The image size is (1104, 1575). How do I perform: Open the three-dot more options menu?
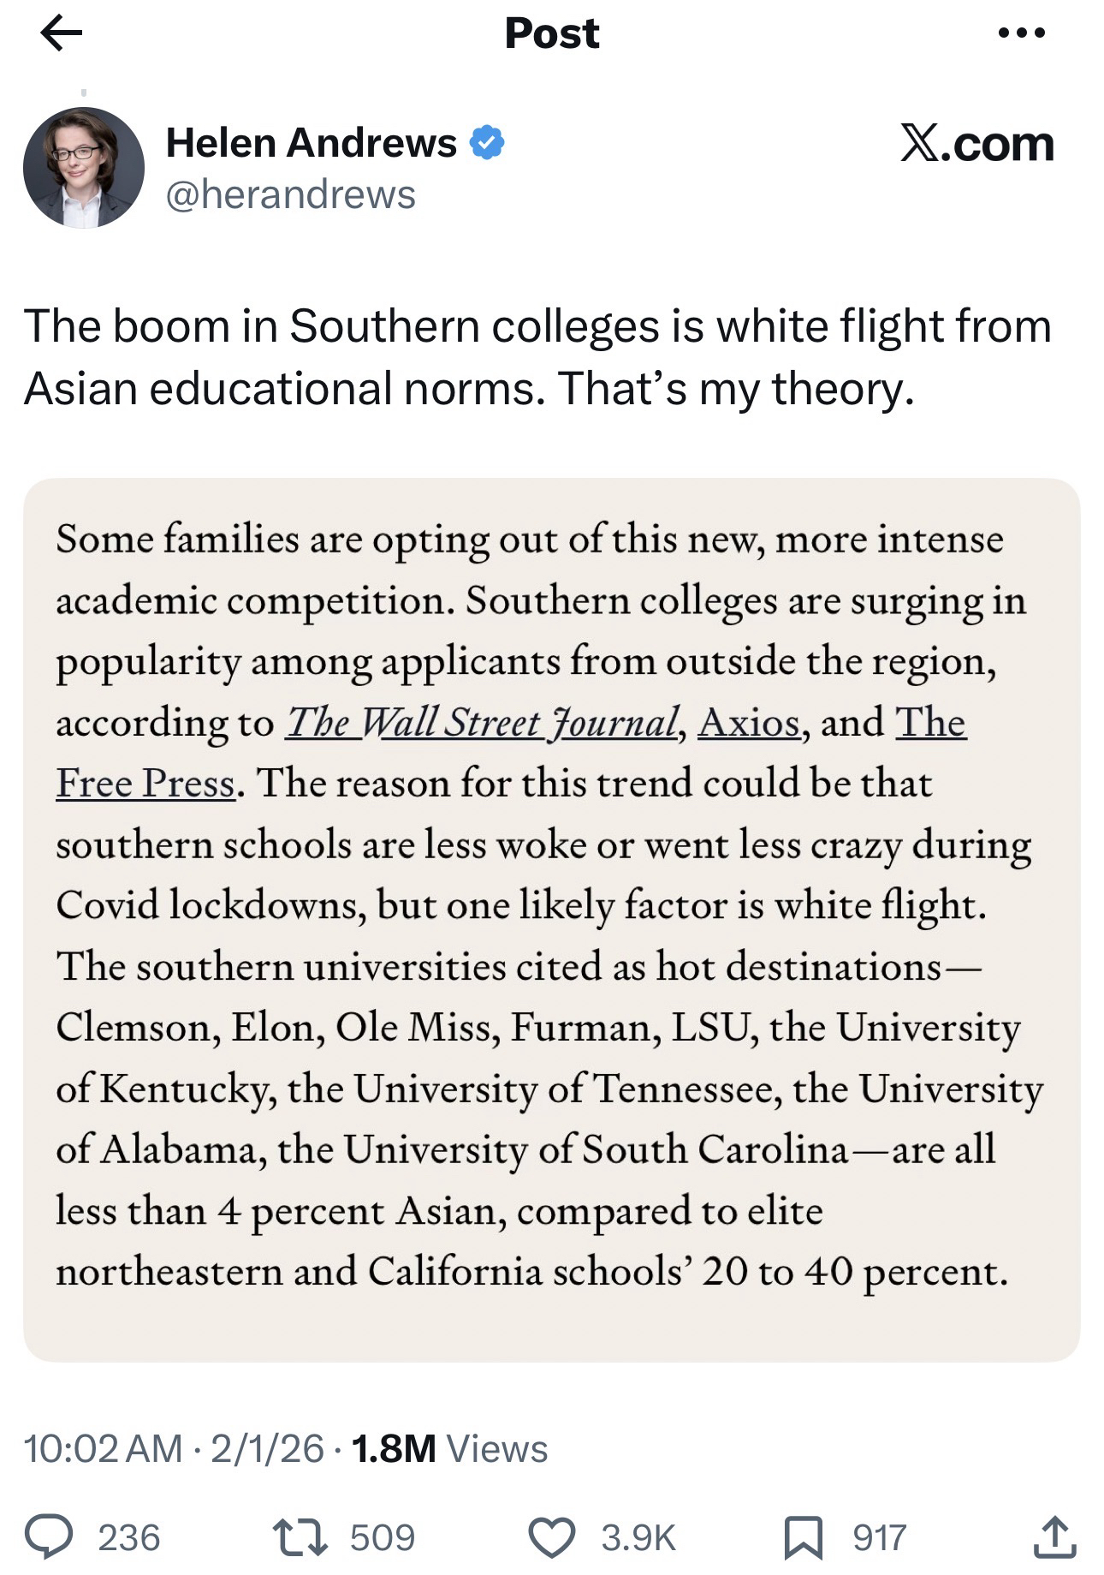pos(1022,33)
